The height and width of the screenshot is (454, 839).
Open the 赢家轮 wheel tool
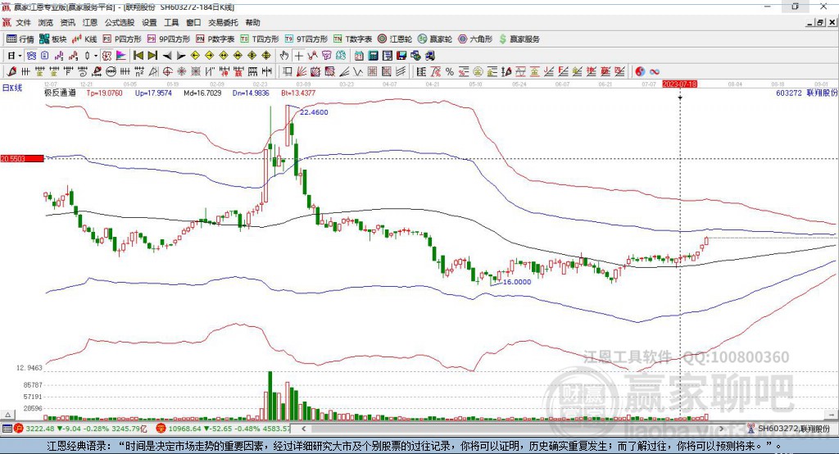(435, 39)
